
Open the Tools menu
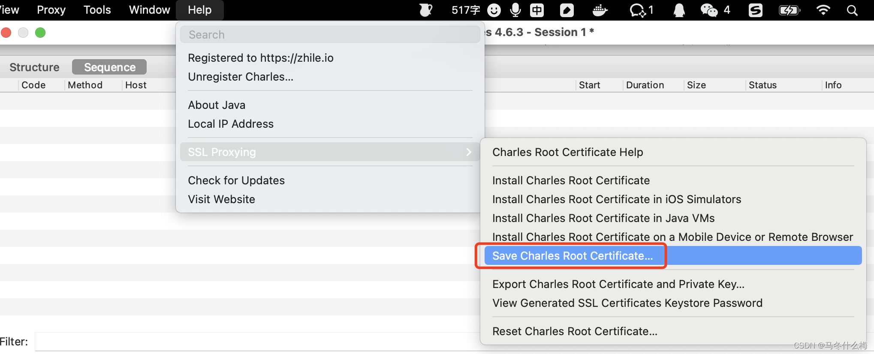[x=97, y=10]
